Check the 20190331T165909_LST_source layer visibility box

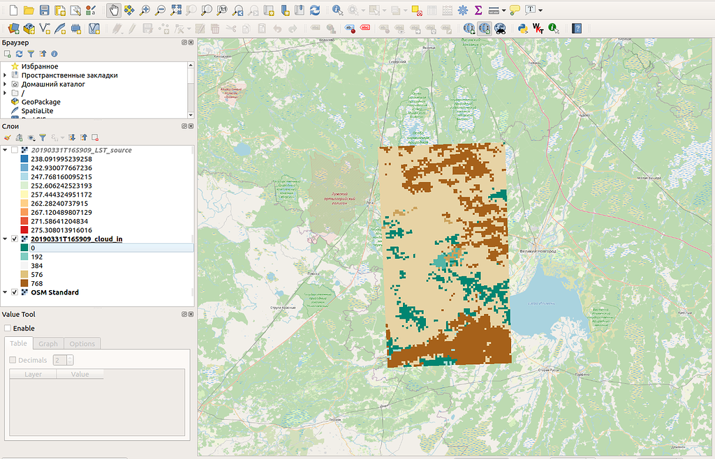coord(15,150)
